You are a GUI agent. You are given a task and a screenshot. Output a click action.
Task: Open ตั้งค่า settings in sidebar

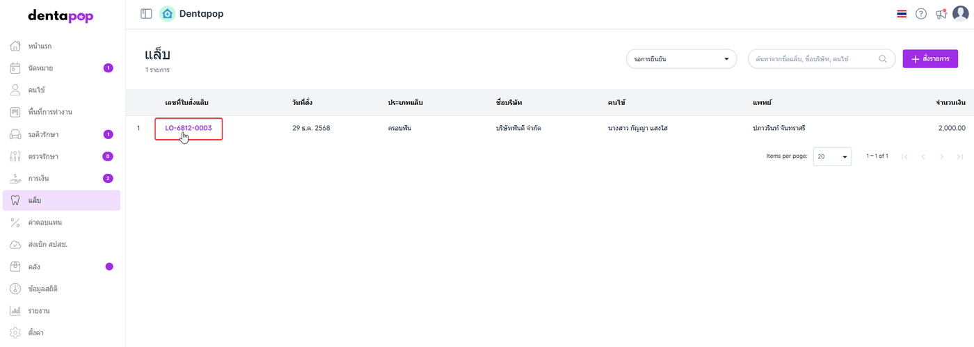(x=36, y=332)
